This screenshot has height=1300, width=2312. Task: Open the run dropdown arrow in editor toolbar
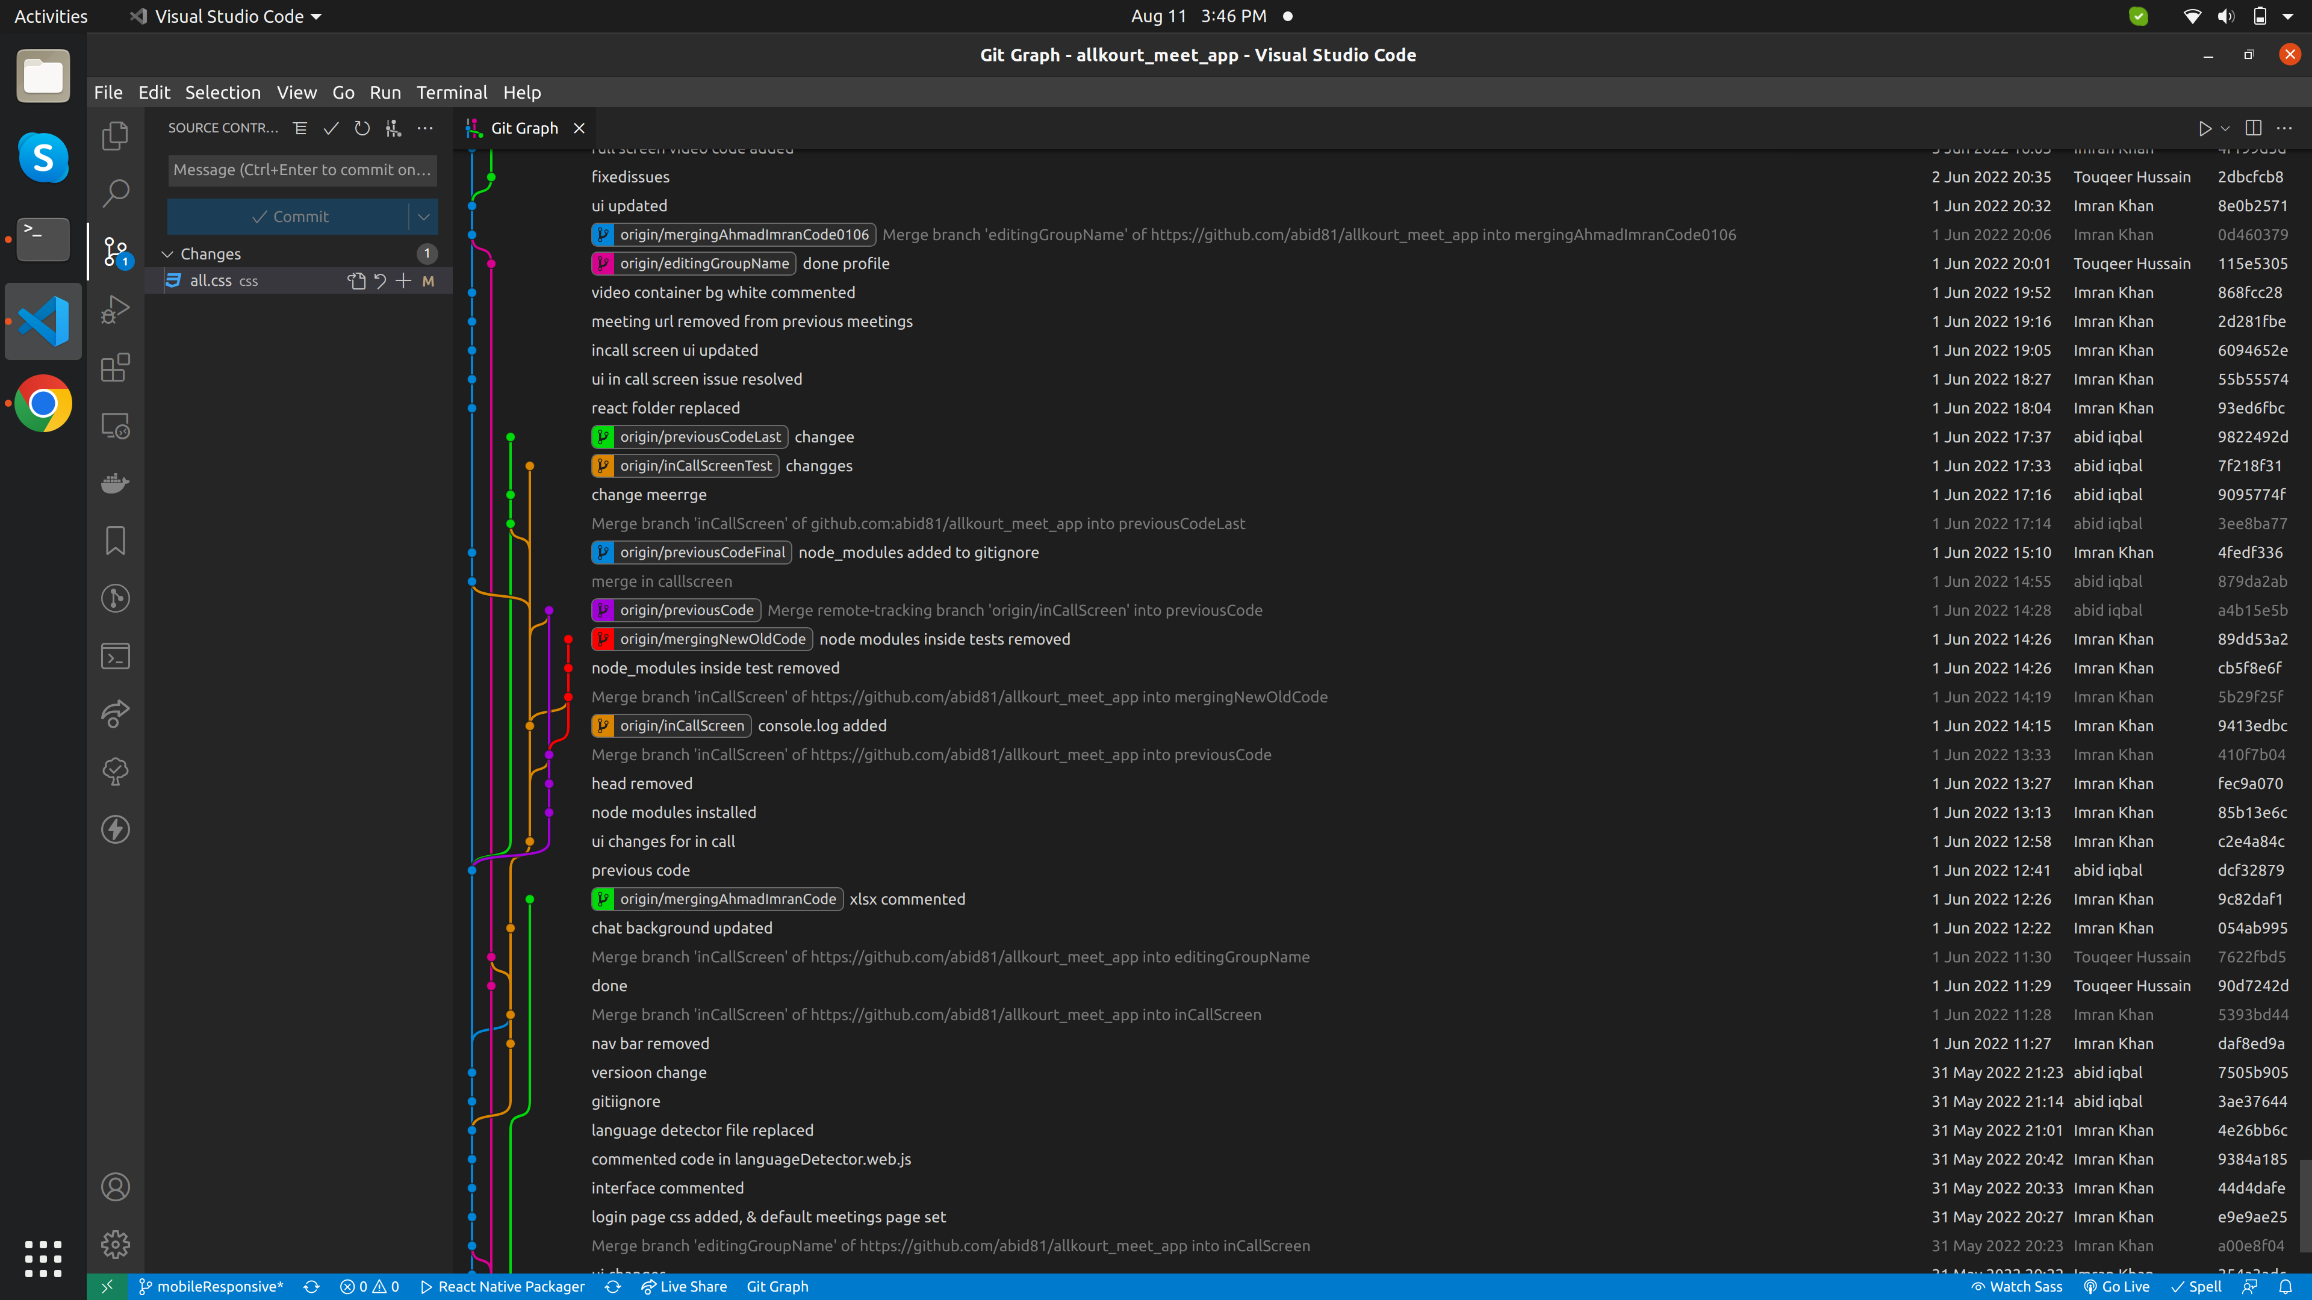(x=2225, y=128)
